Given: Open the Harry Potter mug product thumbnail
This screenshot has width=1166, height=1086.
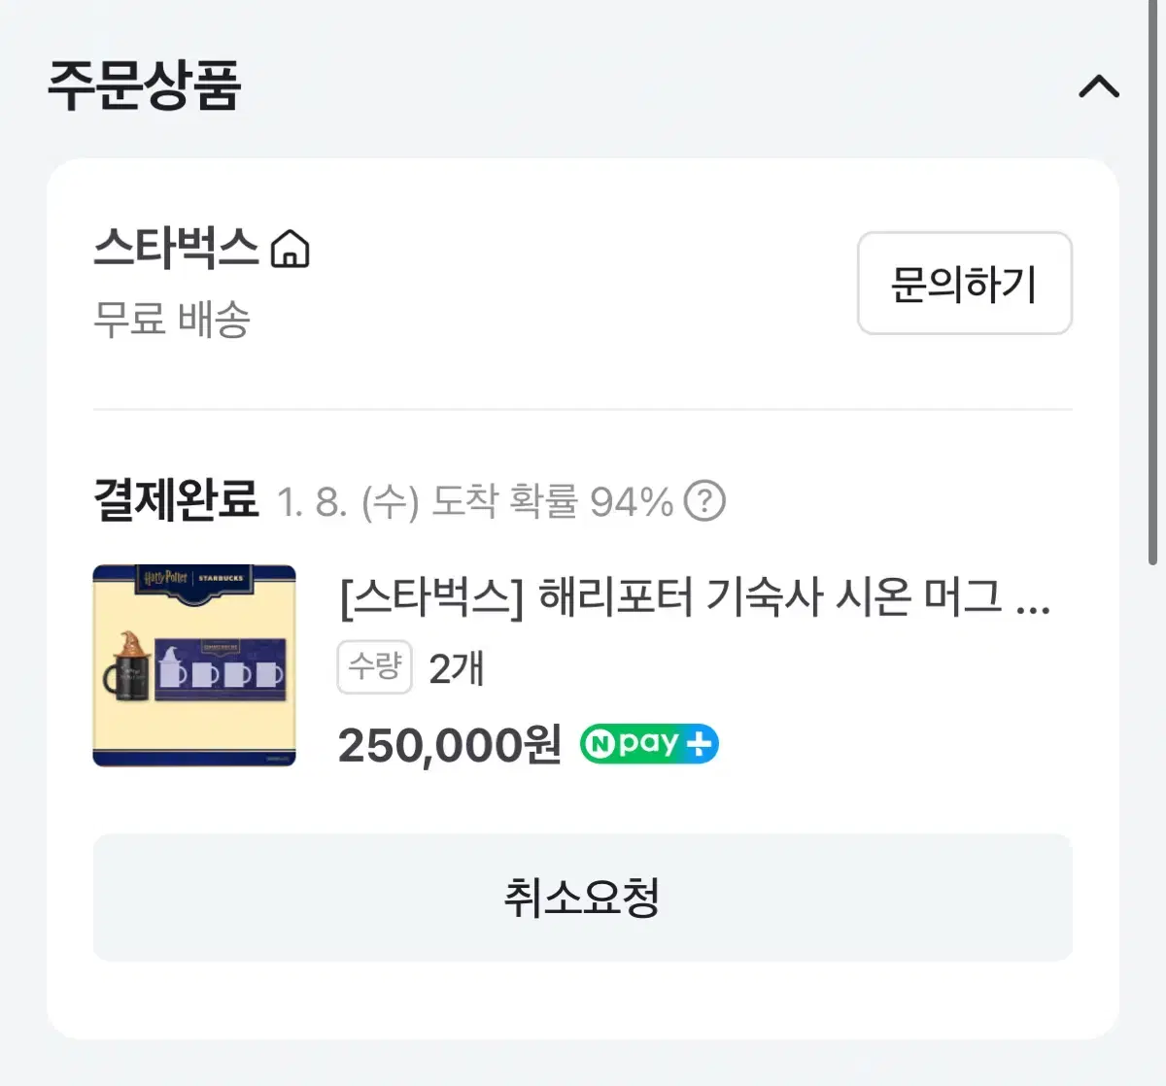Looking at the screenshot, I should [194, 665].
